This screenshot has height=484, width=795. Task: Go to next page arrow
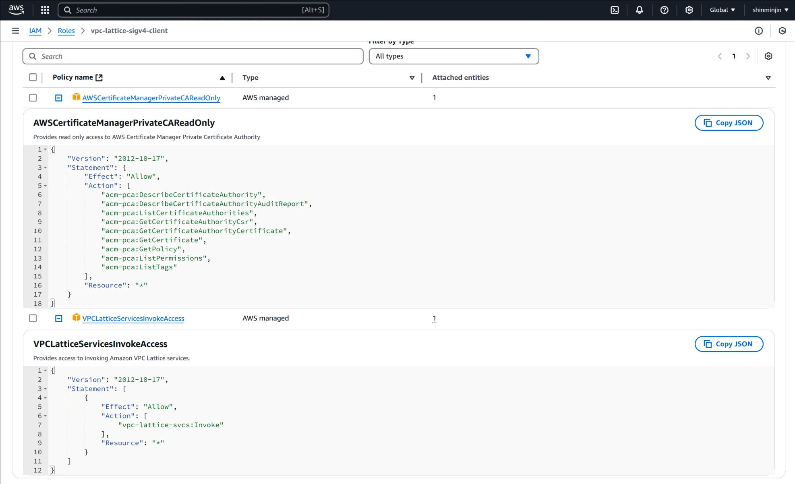pyautogui.click(x=748, y=56)
